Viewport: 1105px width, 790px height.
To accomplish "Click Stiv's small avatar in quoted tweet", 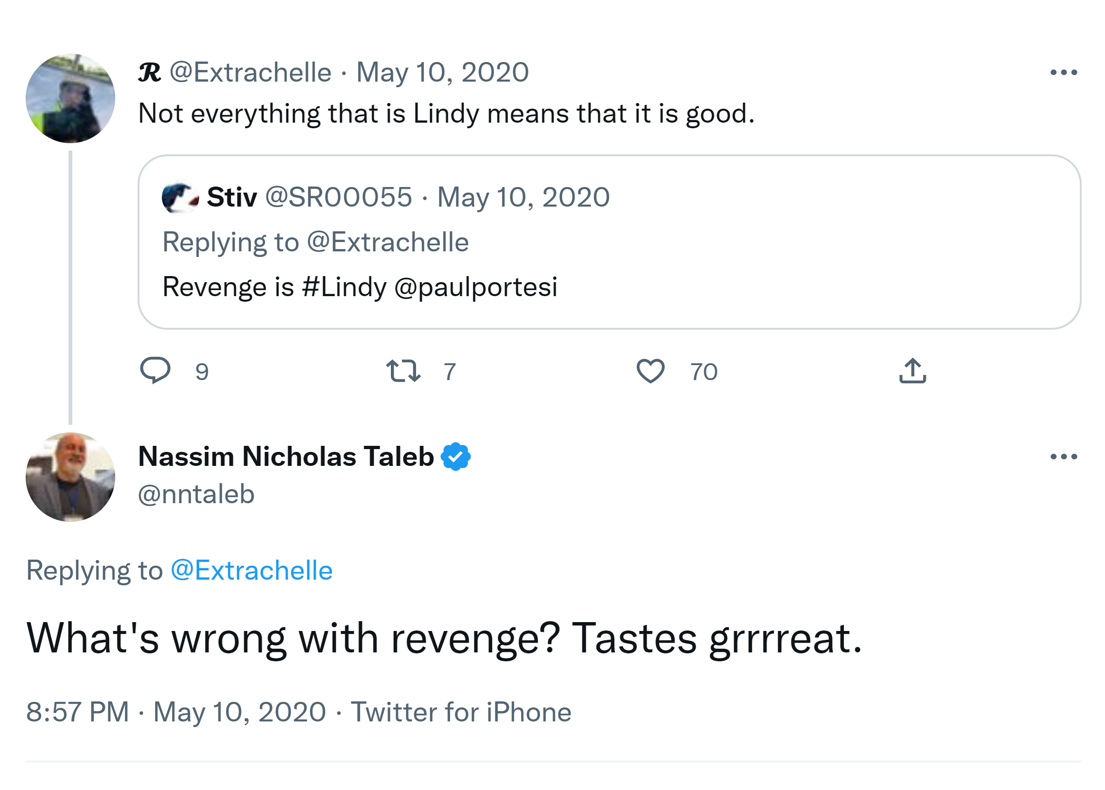I will pyautogui.click(x=180, y=198).
